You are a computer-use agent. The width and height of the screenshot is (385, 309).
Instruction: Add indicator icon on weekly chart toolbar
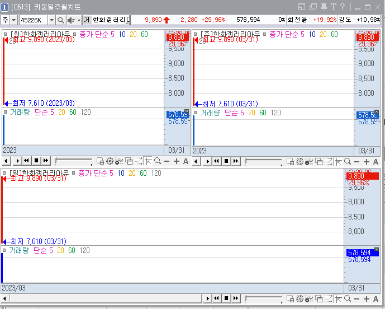(x=309, y=162)
